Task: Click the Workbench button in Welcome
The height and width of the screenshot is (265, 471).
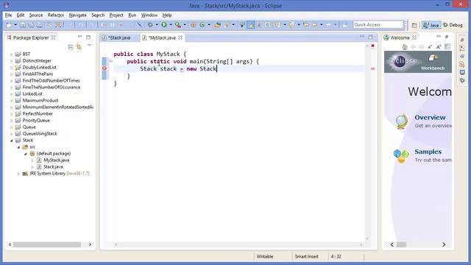Action: 433,62
